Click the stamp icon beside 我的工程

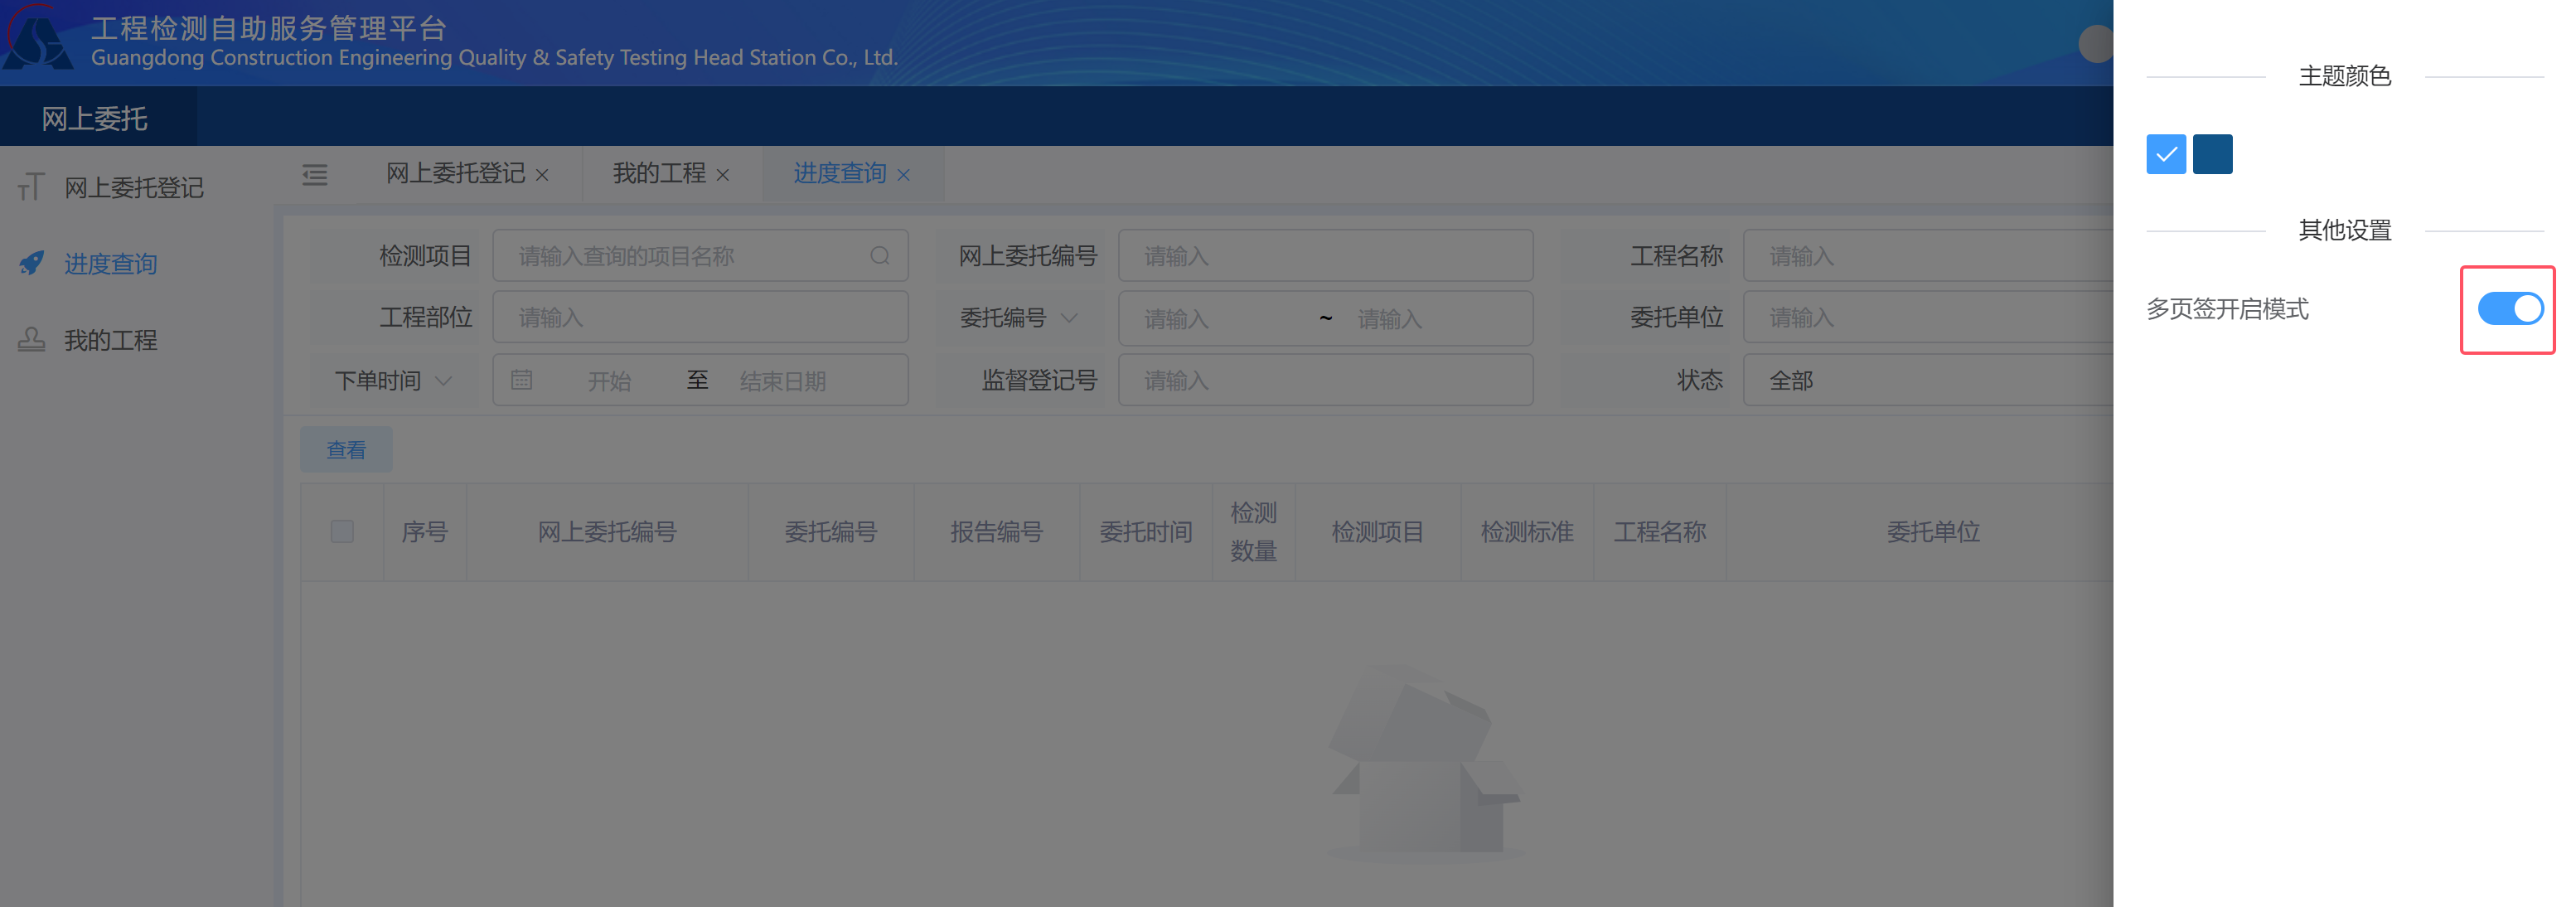(x=31, y=340)
